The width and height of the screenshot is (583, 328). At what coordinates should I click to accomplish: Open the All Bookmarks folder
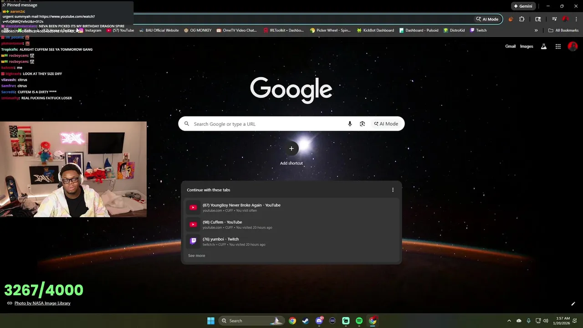(563, 31)
